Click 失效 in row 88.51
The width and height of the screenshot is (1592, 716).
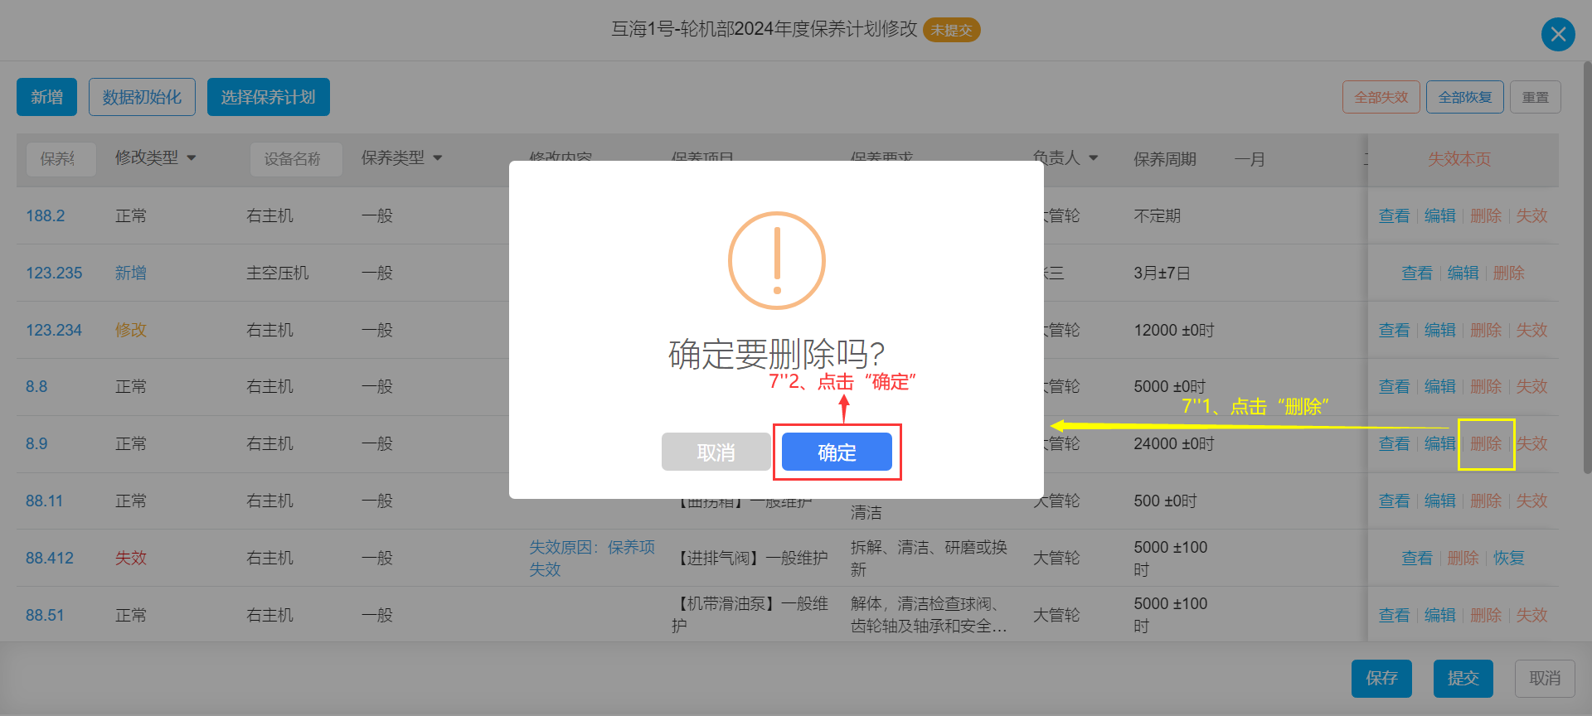tap(1532, 615)
